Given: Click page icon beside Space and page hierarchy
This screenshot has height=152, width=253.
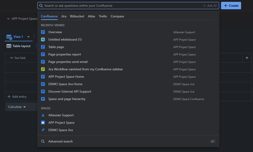Looking at the screenshot, I should click(x=43, y=99).
